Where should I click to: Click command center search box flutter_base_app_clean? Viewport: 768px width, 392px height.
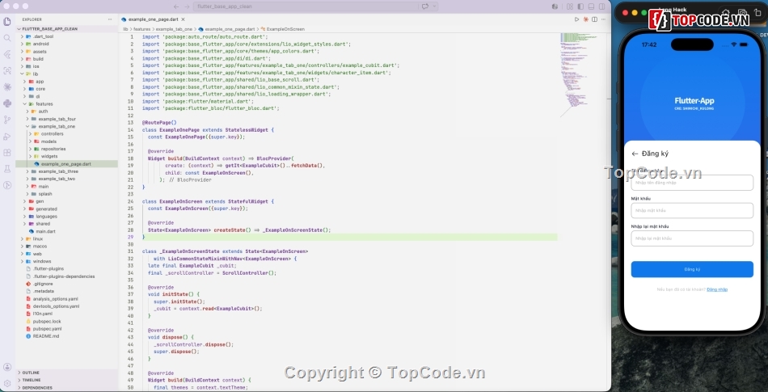316,6
